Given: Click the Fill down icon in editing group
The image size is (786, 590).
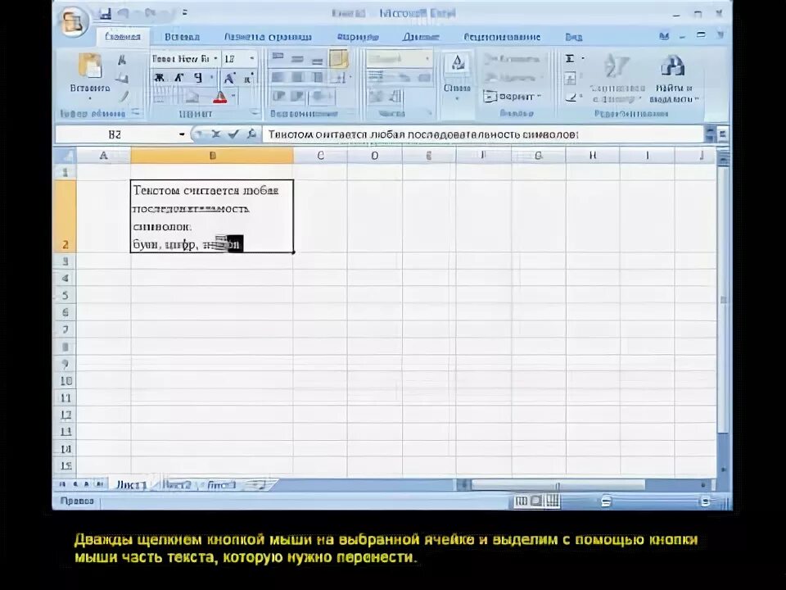Looking at the screenshot, I should point(570,79).
